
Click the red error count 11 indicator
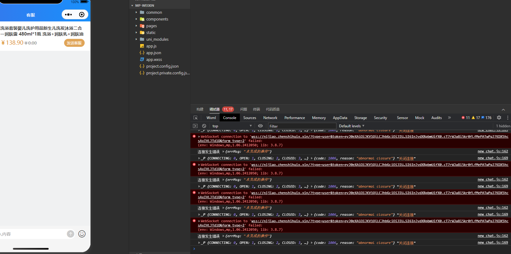click(466, 118)
